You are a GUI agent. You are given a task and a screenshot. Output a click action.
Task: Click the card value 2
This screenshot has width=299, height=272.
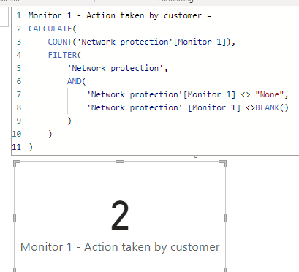tap(120, 216)
